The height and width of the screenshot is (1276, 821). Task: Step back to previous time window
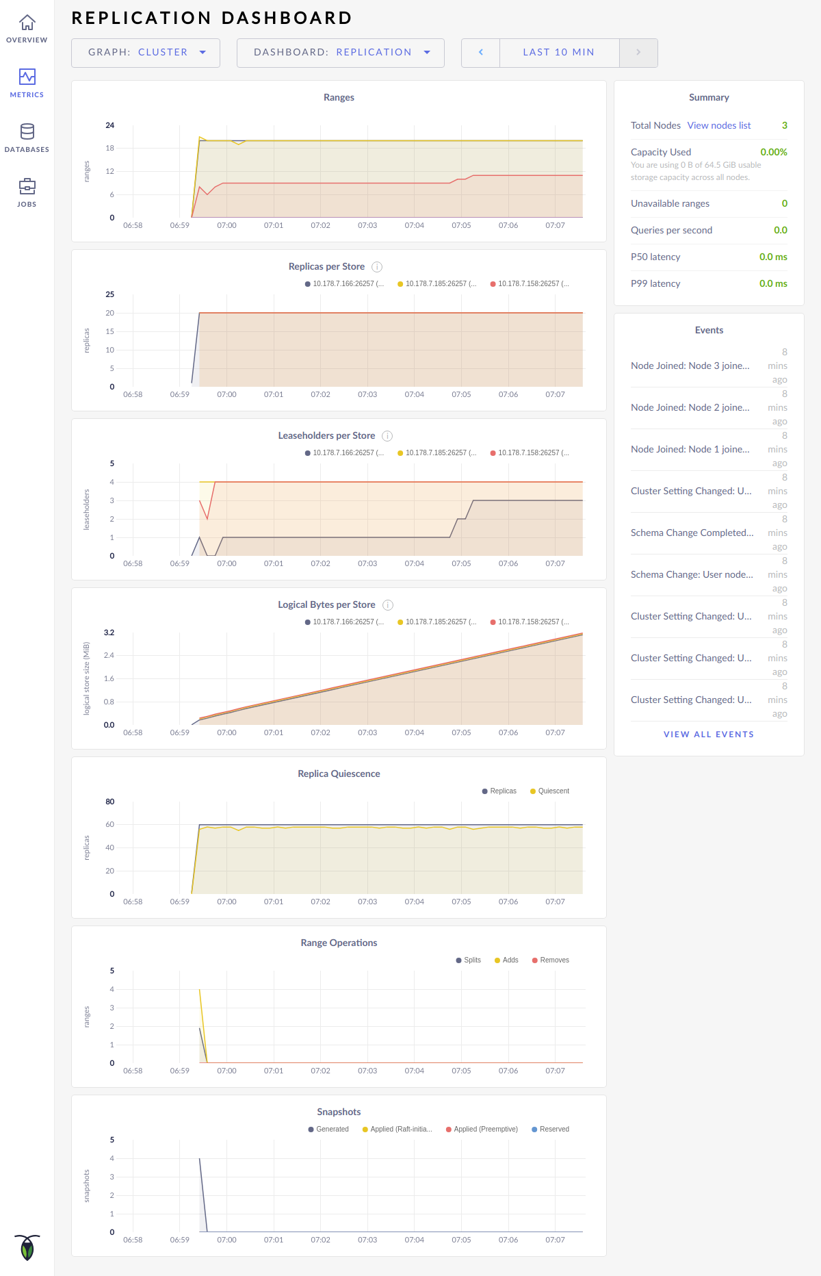(x=481, y=53)
